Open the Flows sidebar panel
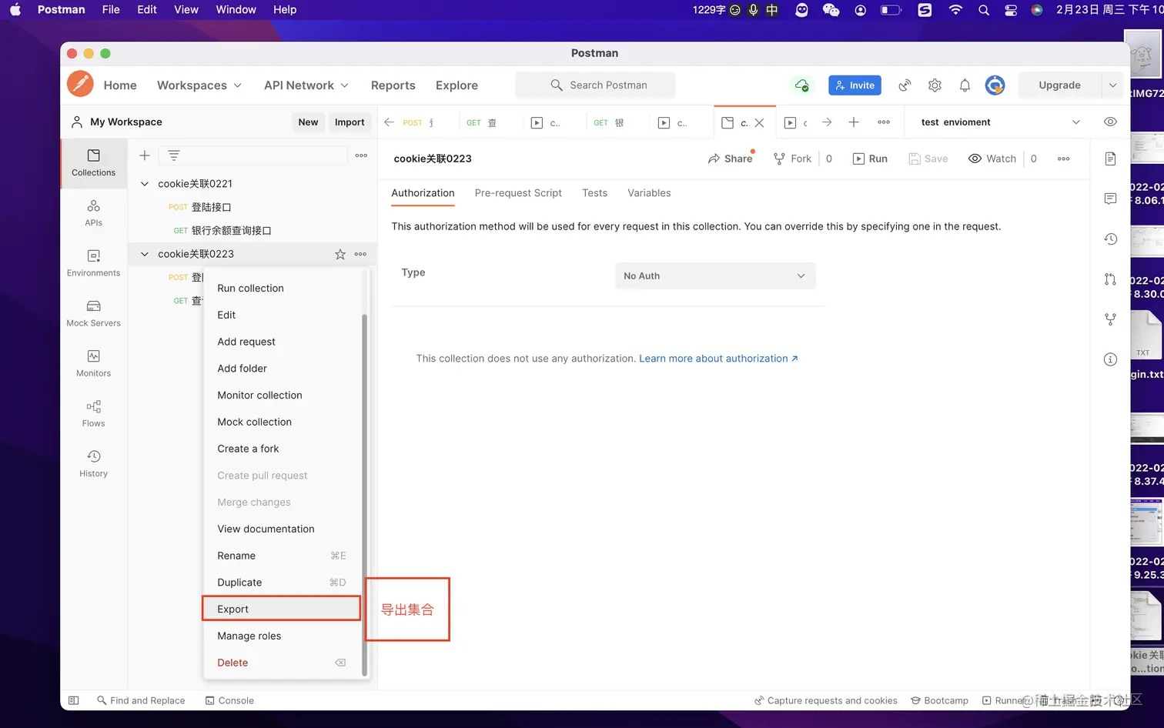 coord(93,413)
